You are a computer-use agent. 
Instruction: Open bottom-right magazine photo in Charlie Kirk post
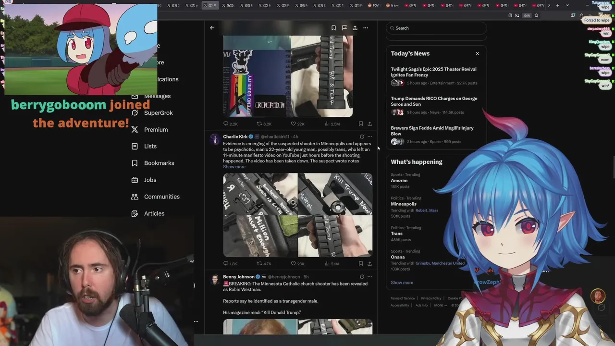335,236
